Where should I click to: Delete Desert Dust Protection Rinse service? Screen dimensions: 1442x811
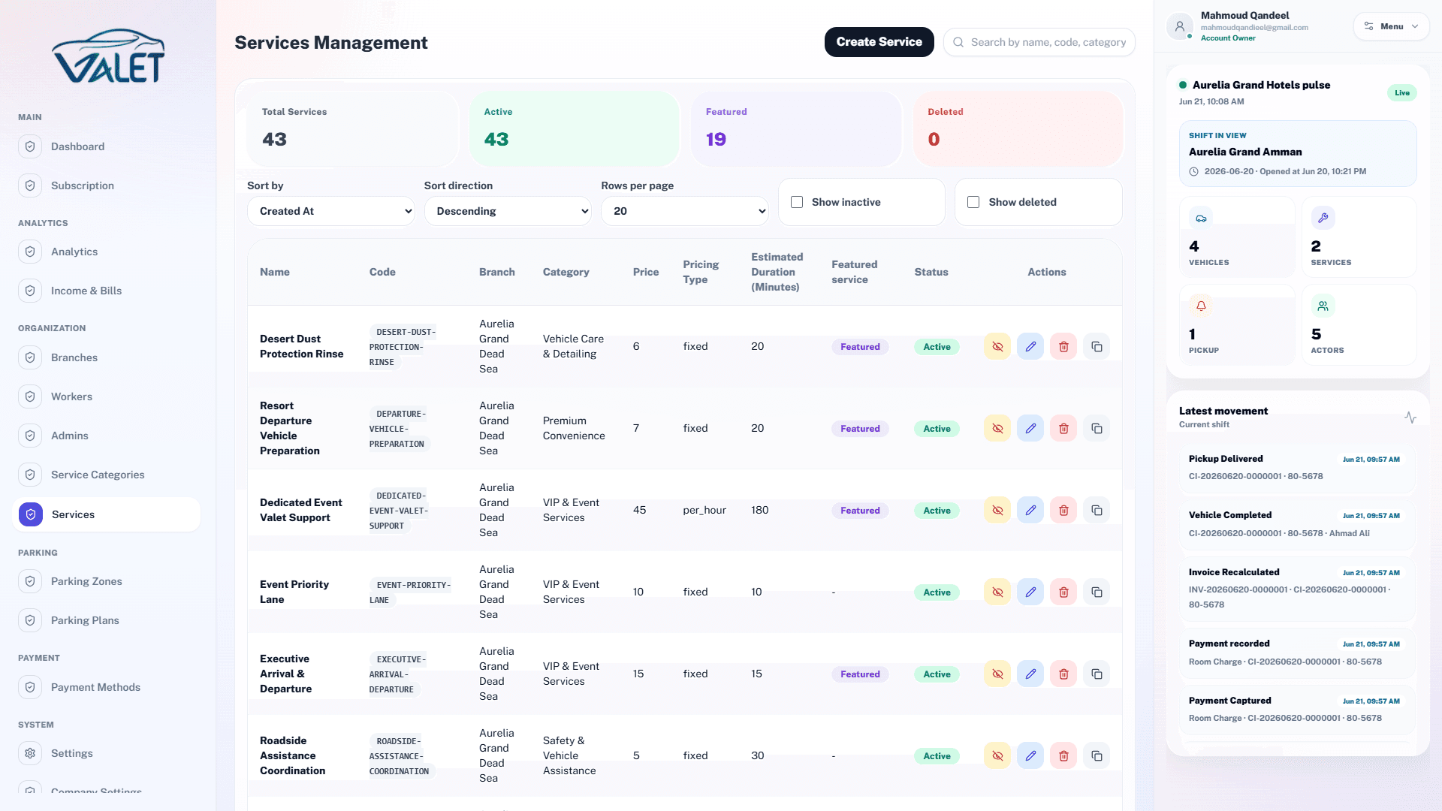1063,346
